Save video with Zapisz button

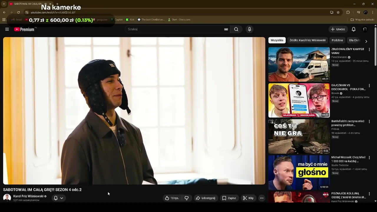coord(229,198)
